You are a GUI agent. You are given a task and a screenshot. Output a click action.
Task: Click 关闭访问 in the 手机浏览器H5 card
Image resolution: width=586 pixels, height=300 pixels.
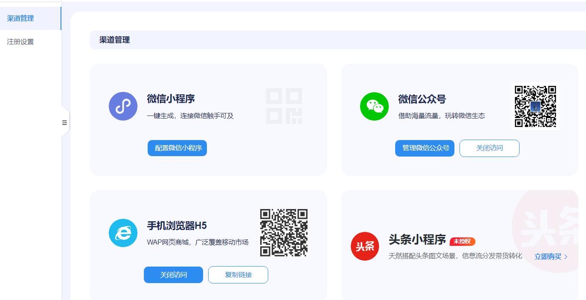[173, 275]
